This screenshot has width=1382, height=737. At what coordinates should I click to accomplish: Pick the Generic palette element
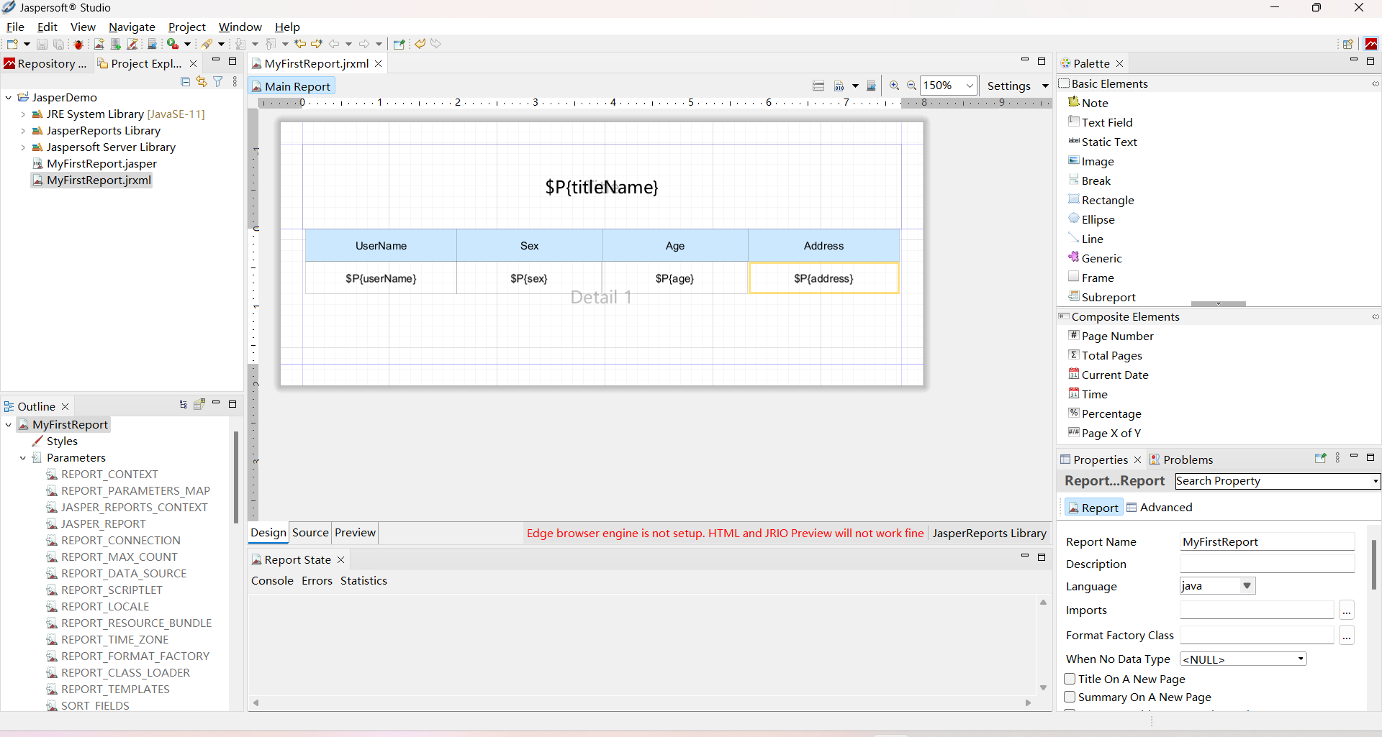click(x=1096, y=258)
